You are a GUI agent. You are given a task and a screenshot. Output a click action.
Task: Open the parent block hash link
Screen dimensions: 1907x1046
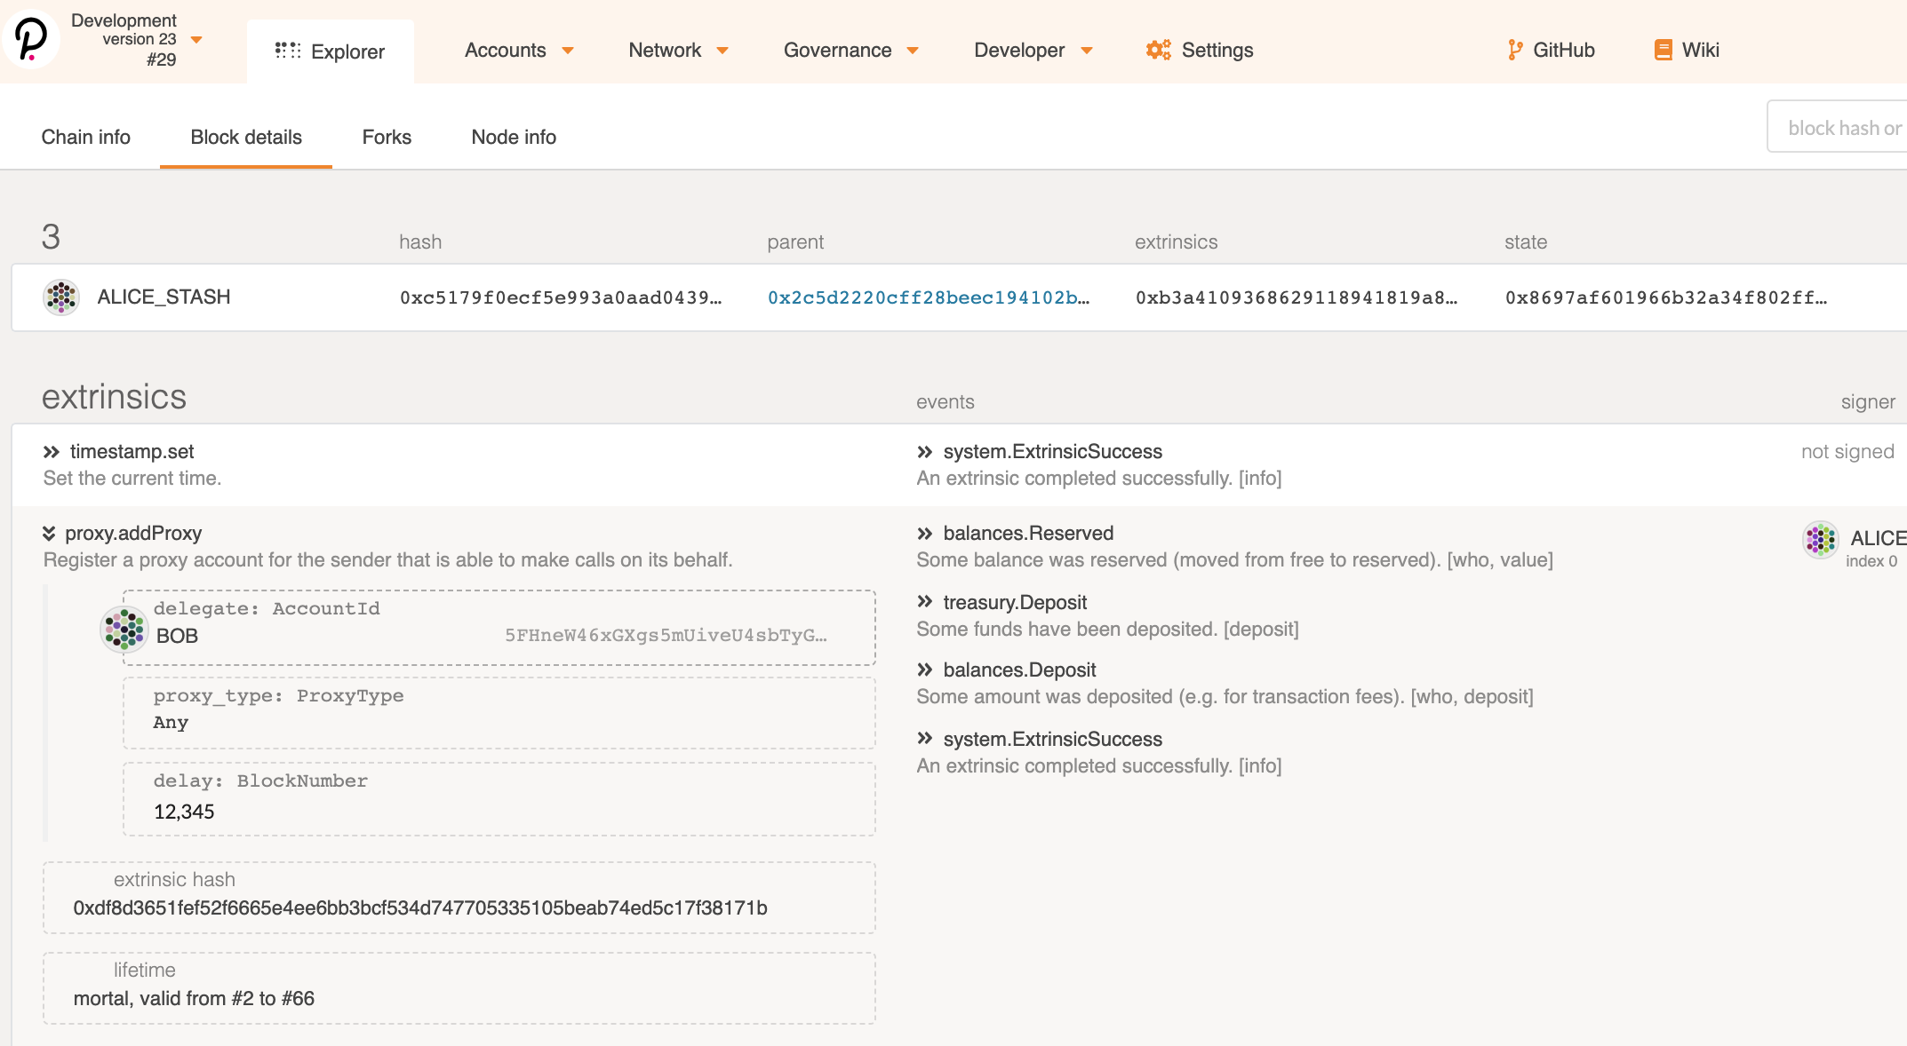pyautogui.click(x=928, y=297)
